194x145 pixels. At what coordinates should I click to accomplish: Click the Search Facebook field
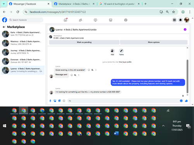click(26, 20)
